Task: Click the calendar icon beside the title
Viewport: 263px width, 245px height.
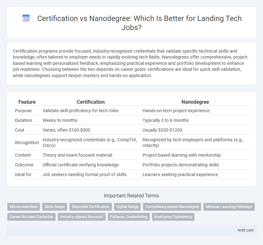Action: 26,18
